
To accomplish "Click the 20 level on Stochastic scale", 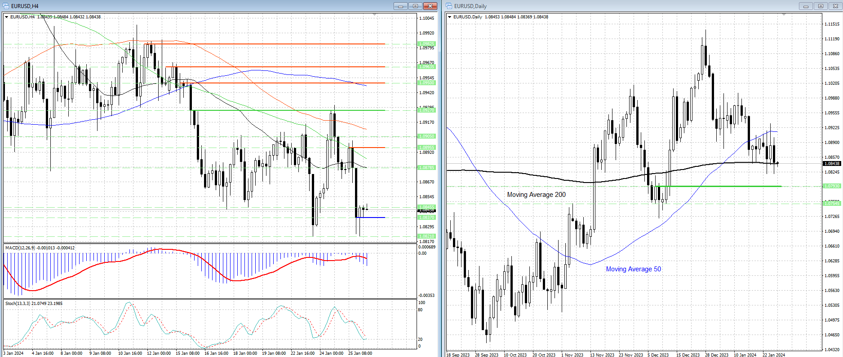I will pyautogui.click(x=421, y=340).
